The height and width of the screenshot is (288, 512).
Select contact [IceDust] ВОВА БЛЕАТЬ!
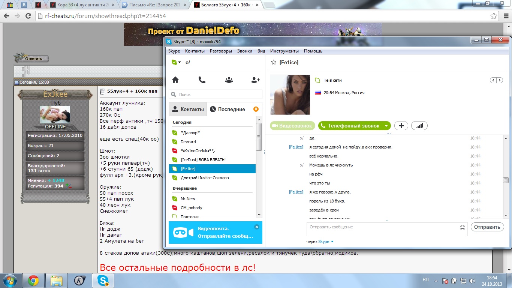coord(212,160)
